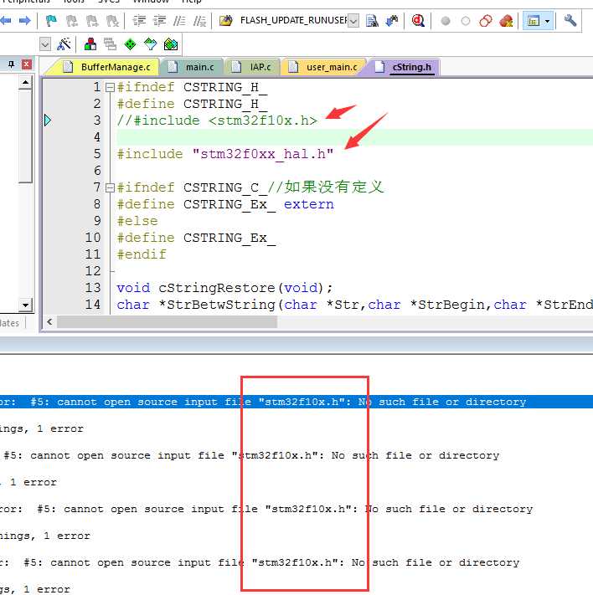Select the highlighted stm32f10x.h error line
This screenshot has width=593, height=595.
point(296,402)
